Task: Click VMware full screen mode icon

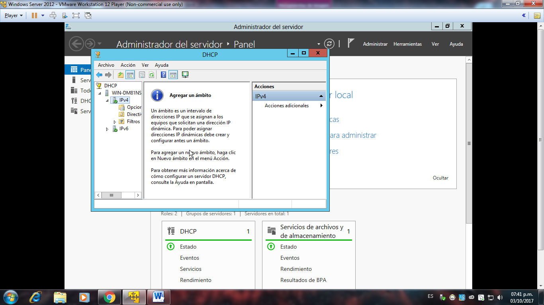Action: click(76, 15)
